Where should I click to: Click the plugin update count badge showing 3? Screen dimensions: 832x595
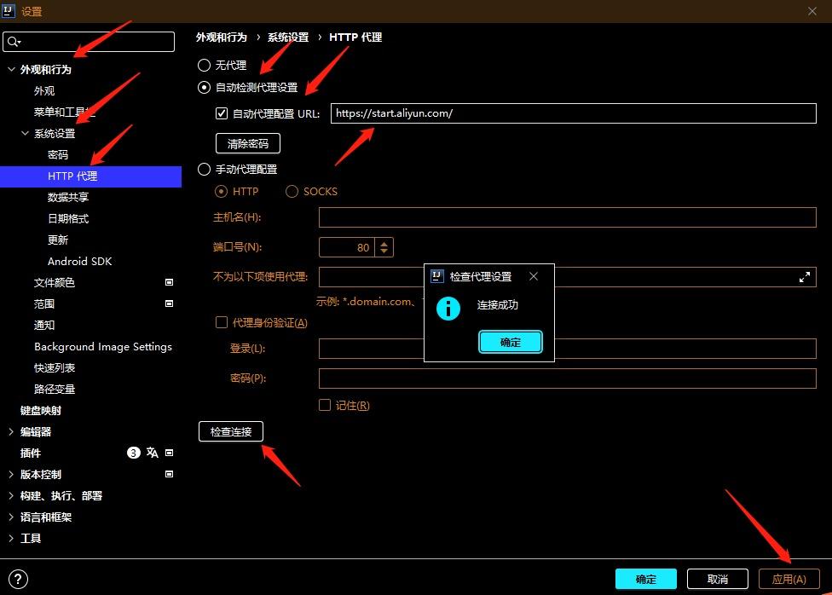pyautogui.click(x=133, y=453)
